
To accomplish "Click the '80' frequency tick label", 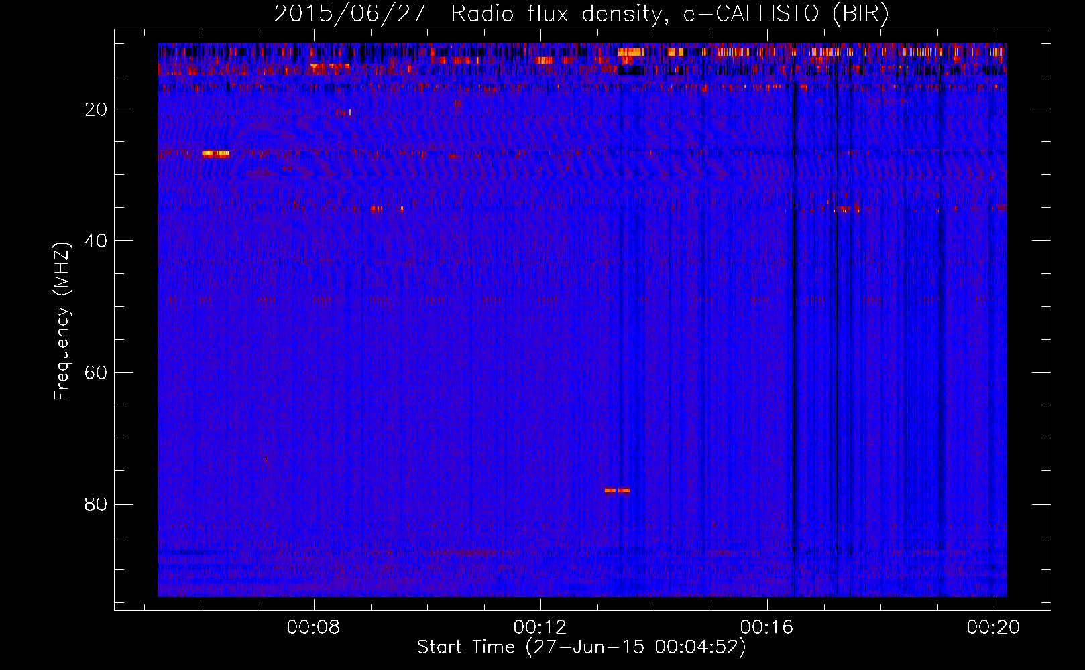I will pos(96,504).
